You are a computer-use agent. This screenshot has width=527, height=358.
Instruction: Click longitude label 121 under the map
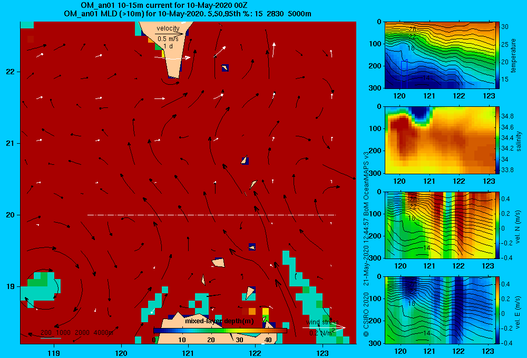[x=188, y=353]
